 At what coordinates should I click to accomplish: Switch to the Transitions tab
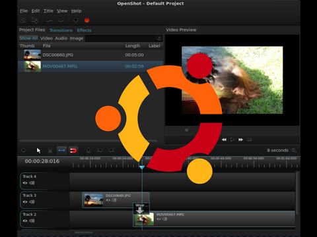61,30
